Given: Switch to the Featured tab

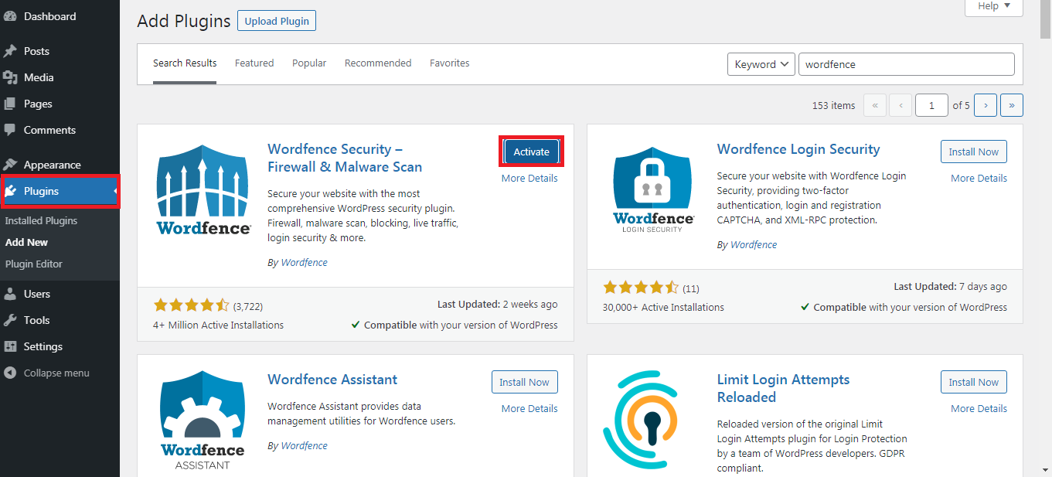Looking at the screenshot, I should 254,63.
